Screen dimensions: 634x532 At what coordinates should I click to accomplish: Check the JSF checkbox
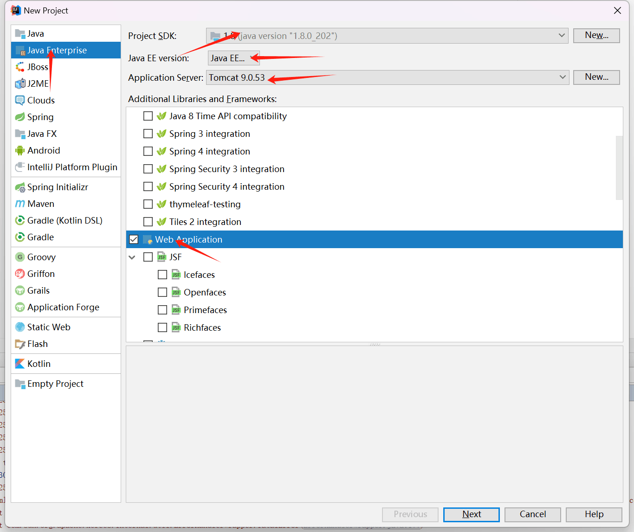coord(148,257)
